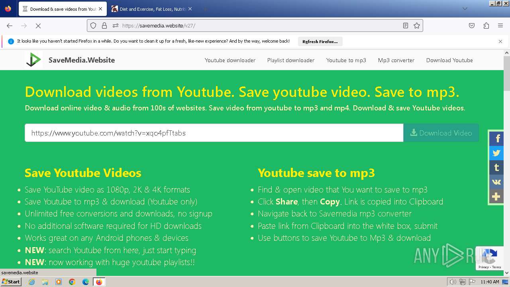Click the Action Center flag tray icon

coord(472,282)
